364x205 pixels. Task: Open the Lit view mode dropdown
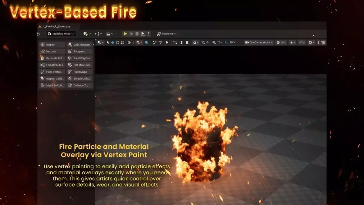(281, 43)
